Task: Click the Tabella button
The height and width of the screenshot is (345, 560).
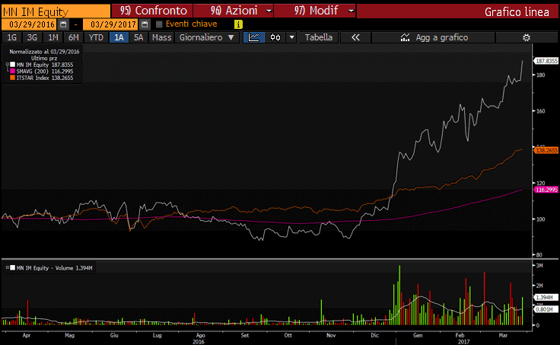Action: [x=320, y=37]
